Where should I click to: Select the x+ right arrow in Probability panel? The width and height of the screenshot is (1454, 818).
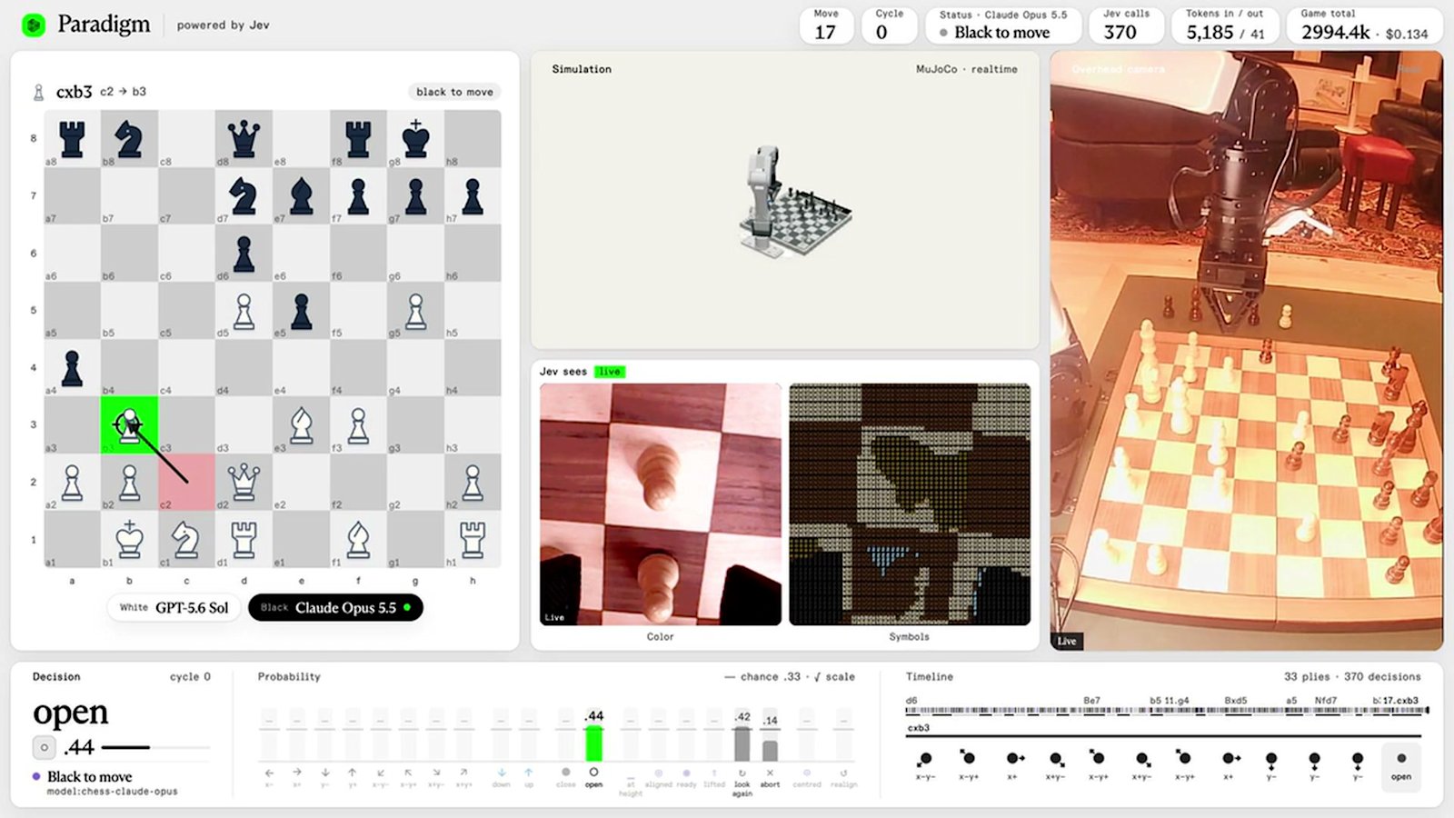(297, 773)
